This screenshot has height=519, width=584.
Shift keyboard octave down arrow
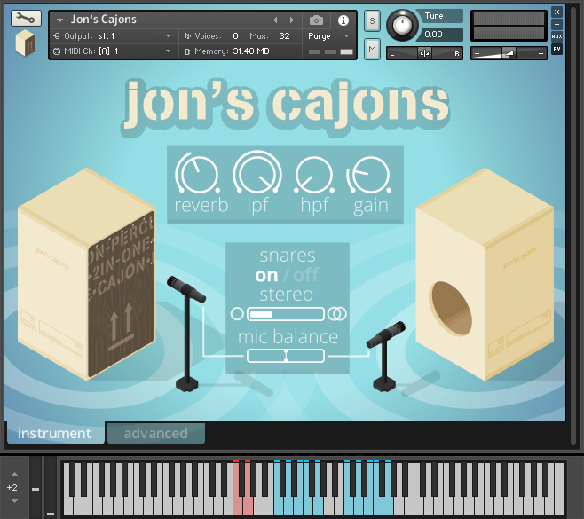14,501
